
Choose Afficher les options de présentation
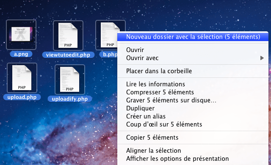point(193,159)
